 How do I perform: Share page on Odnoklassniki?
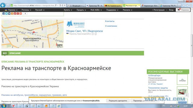coord(12,13)
